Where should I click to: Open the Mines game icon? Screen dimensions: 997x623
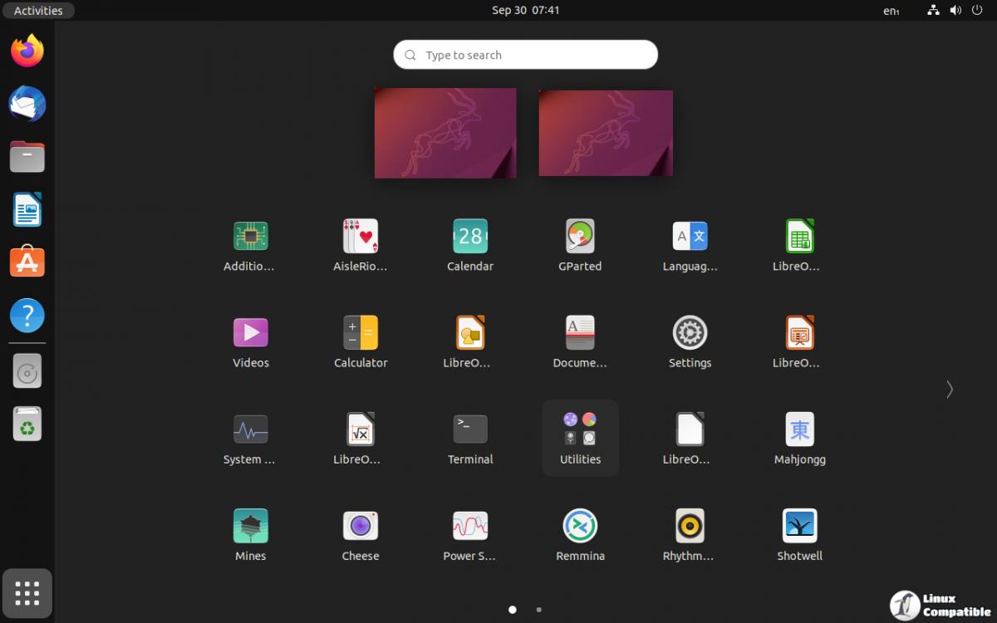click(x=251, y=526)
